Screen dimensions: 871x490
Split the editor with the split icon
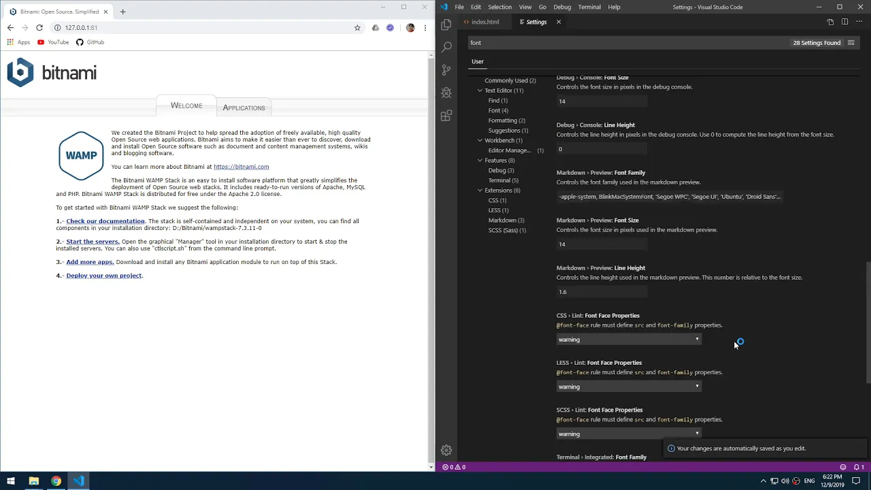[x=844, y=22]
